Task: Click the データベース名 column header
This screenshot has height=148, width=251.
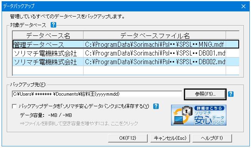Action: click(x=48, y=35)
